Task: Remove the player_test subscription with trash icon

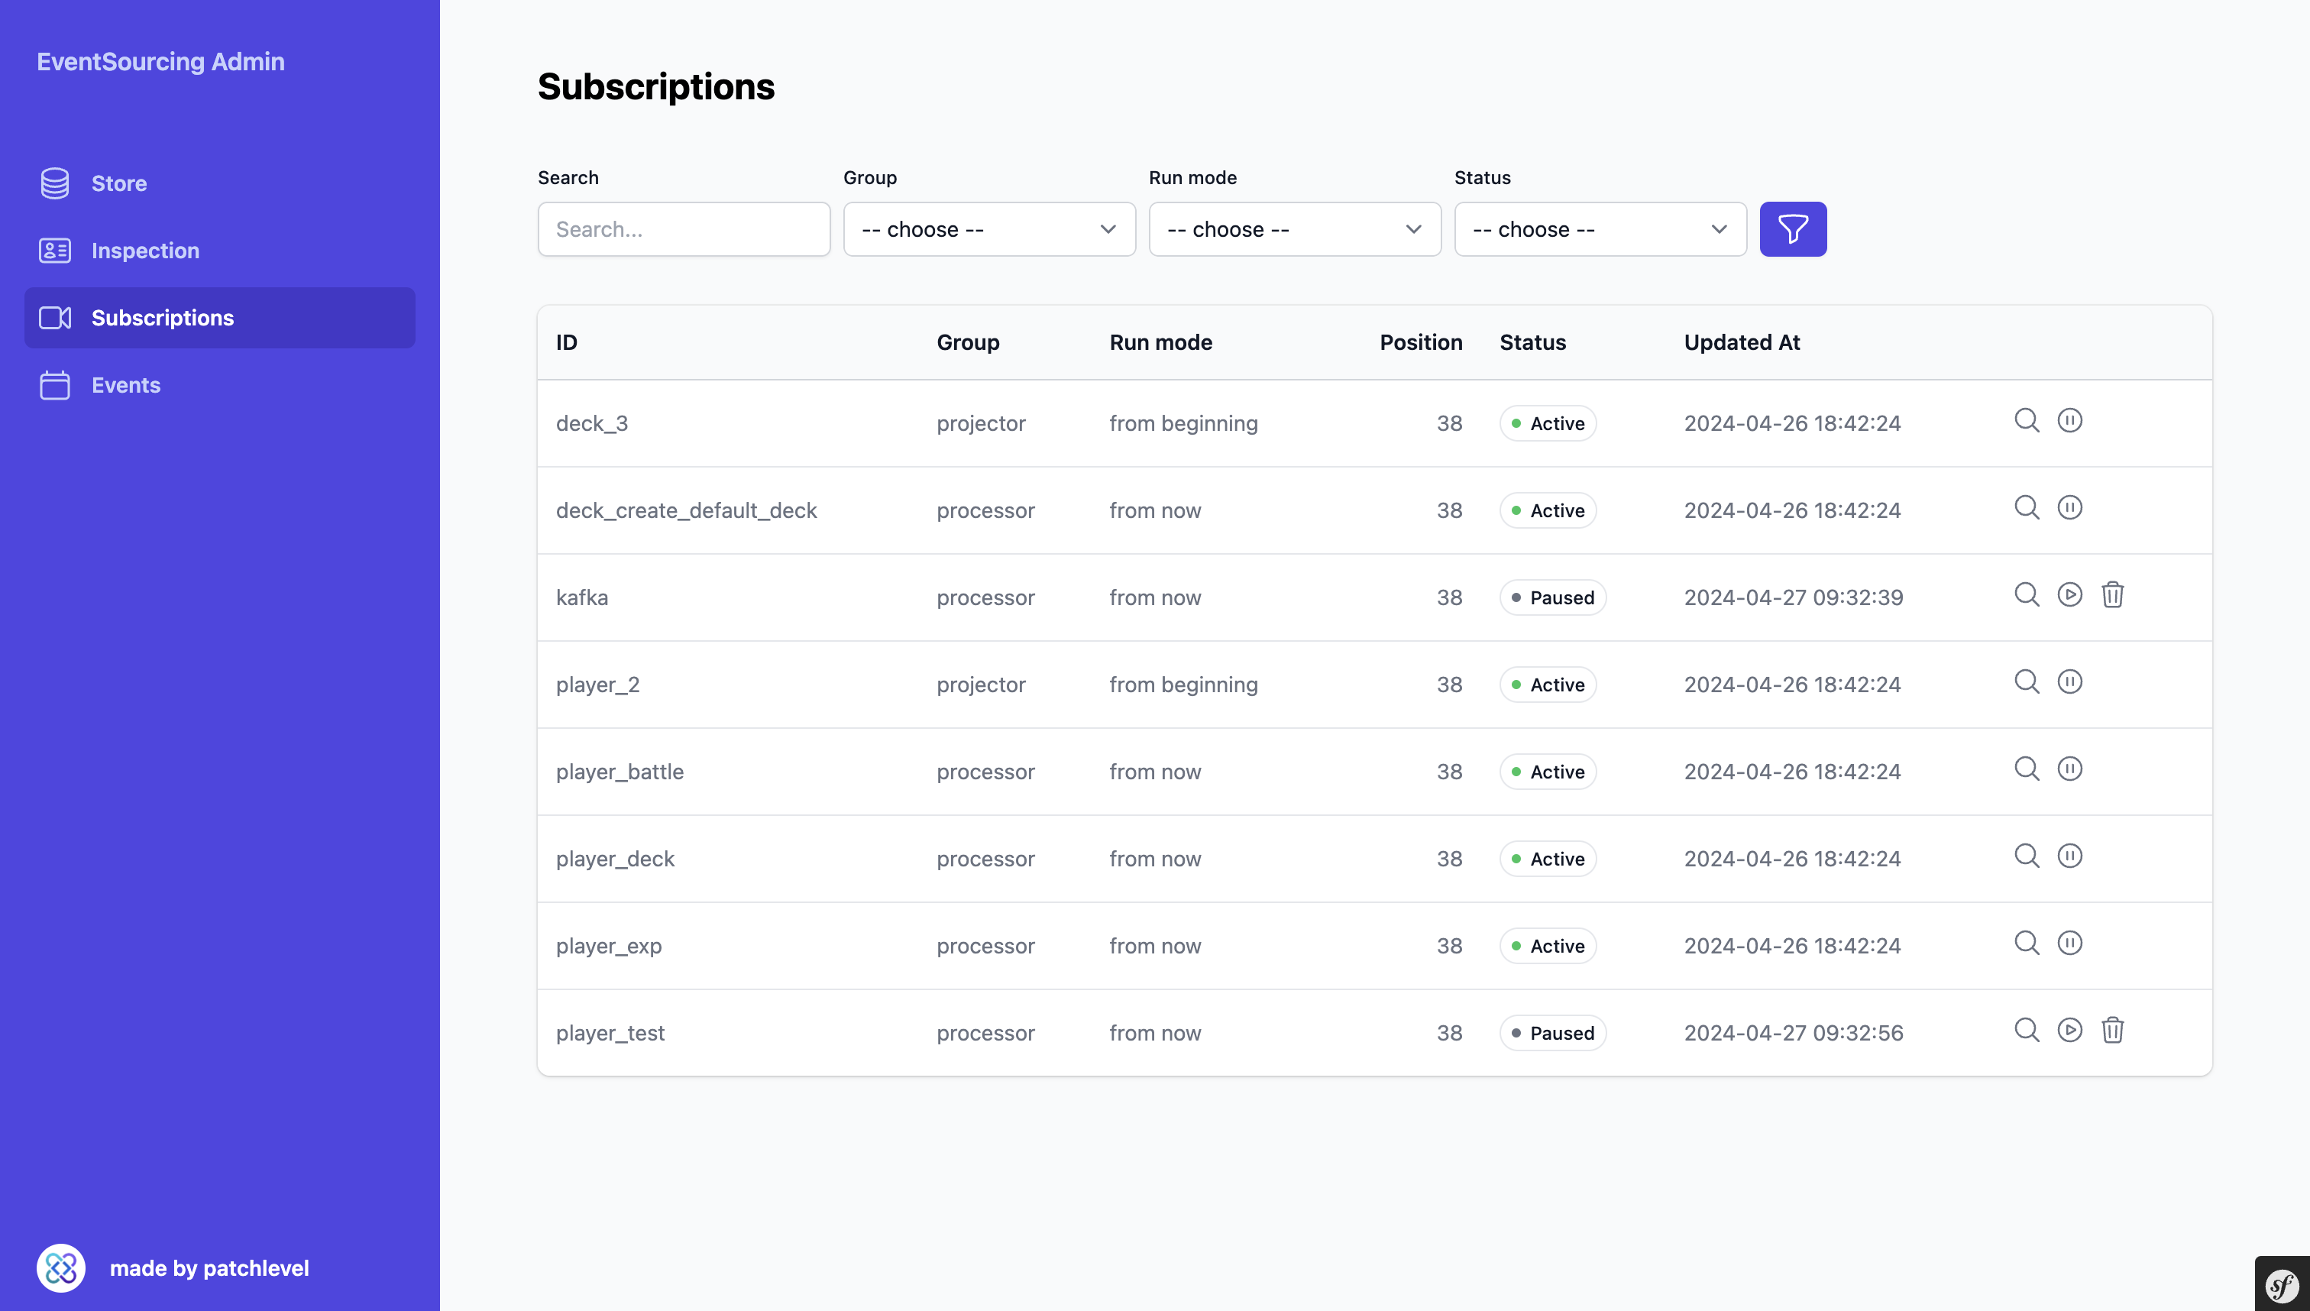Action: pyautogui.click(x=2113, y=1030)
